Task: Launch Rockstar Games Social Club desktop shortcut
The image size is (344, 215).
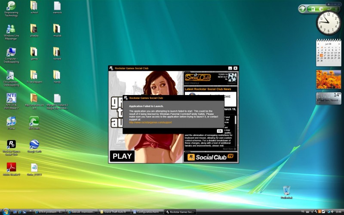Action: pos(11,147)
